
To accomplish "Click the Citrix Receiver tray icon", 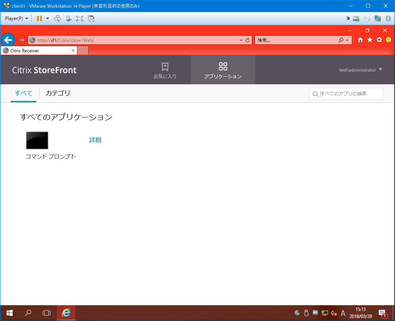I will coord(297,313).
